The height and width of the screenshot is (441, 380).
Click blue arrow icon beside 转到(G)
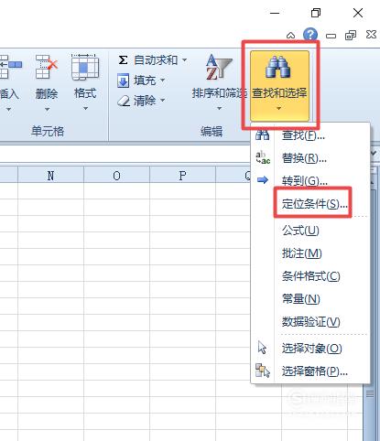(263, 180)
